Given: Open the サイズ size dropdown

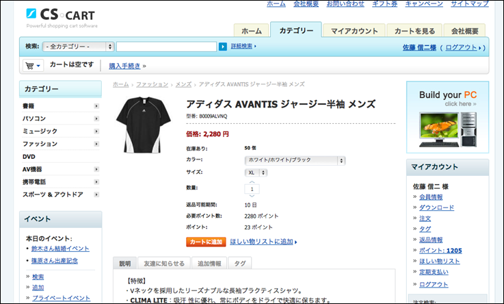Looking at the screenshot, I should (256, 173).
